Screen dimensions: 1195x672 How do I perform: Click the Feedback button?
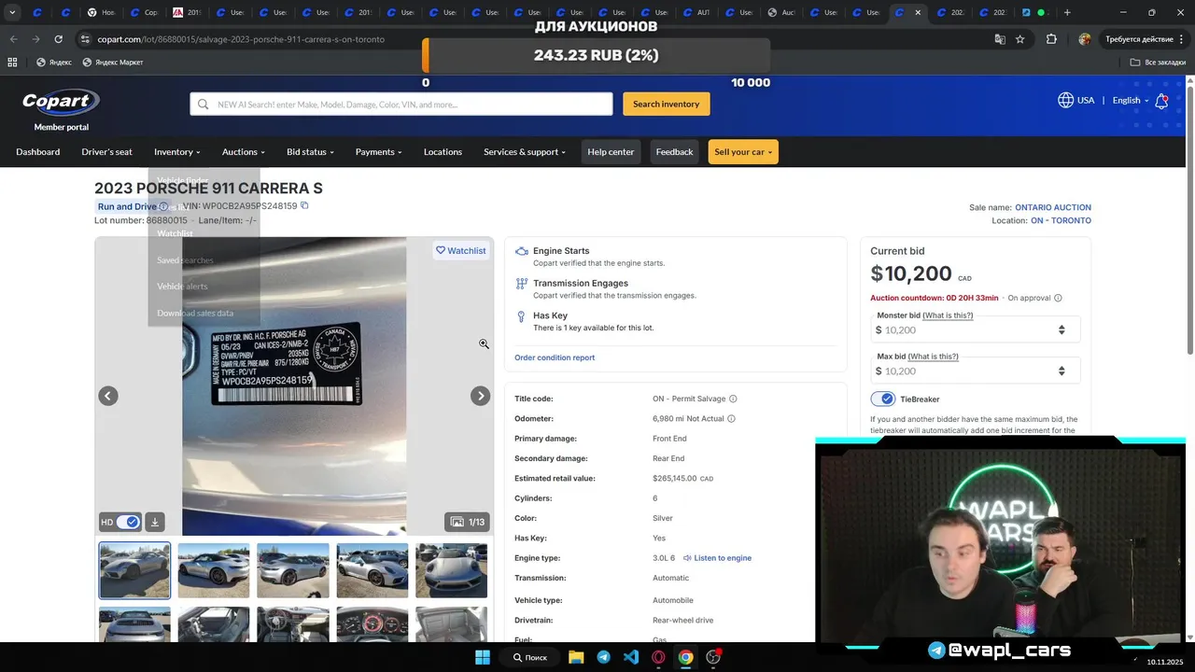[674, 152]
